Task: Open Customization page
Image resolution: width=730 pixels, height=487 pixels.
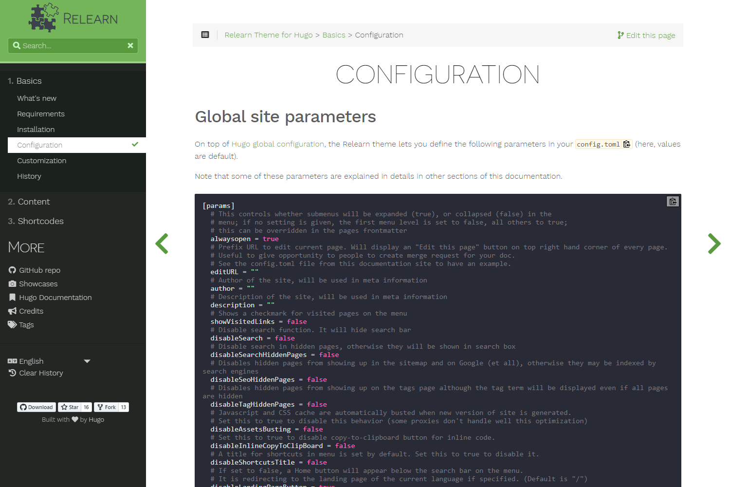Action: [42, 161]
